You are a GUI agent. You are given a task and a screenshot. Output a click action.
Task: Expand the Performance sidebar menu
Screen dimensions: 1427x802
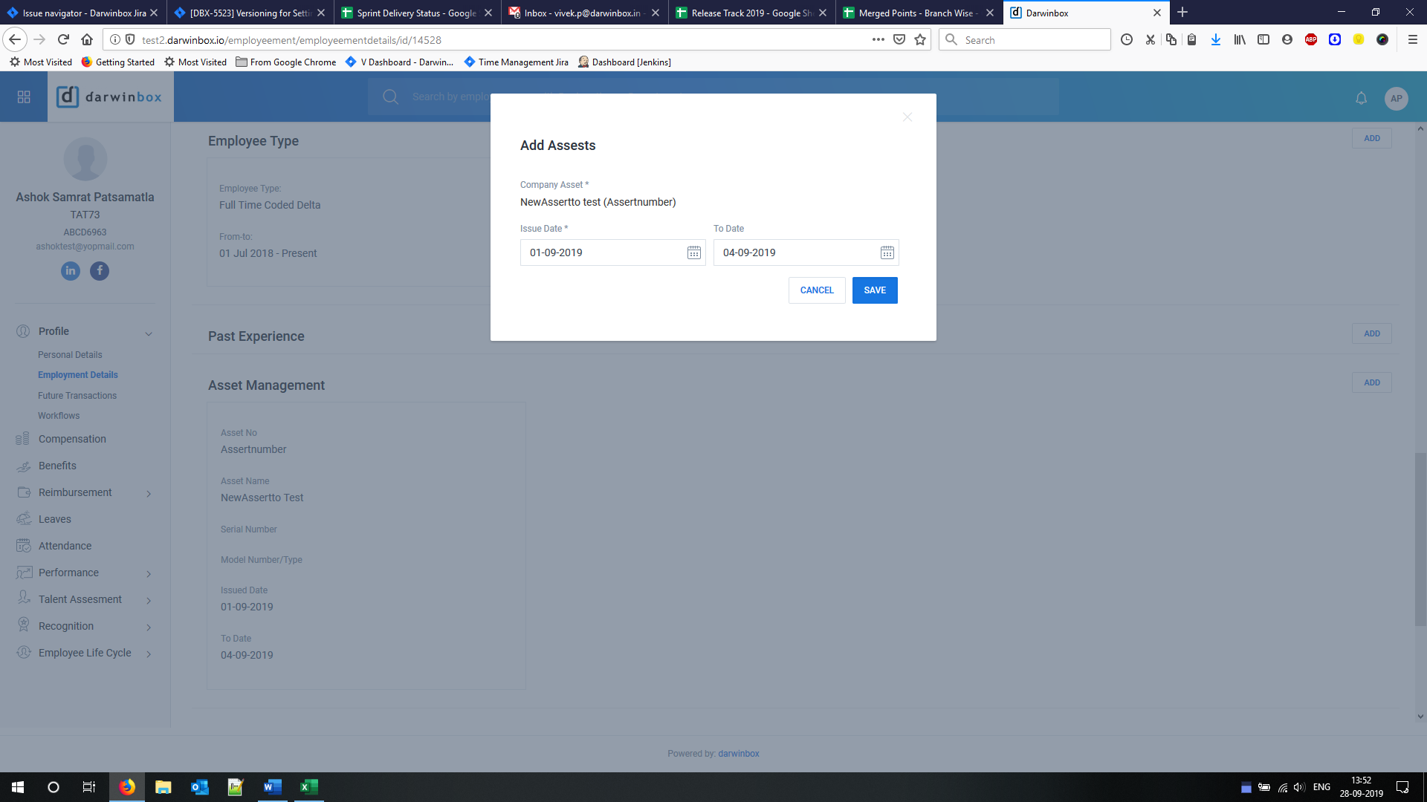click(x=149, y=574)
